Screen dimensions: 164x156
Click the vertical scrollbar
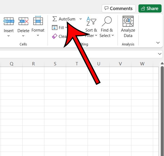pyautogui.click(x=162, y=109)
